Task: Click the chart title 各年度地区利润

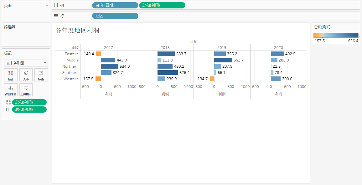Action: pyautogui.click(x=77, y=30)
